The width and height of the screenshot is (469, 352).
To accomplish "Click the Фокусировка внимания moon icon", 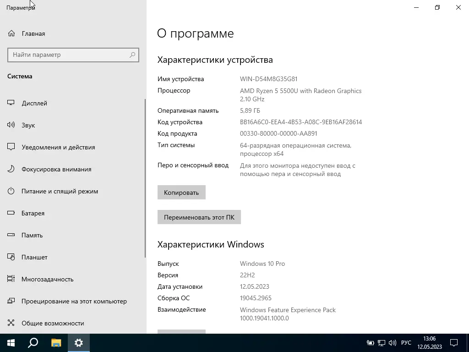I will [x=11, y=169].
